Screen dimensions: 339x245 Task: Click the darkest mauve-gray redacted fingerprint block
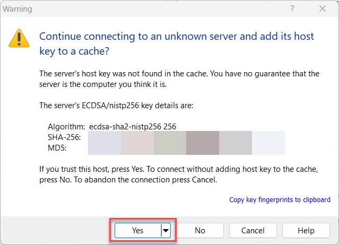(202, 143)
